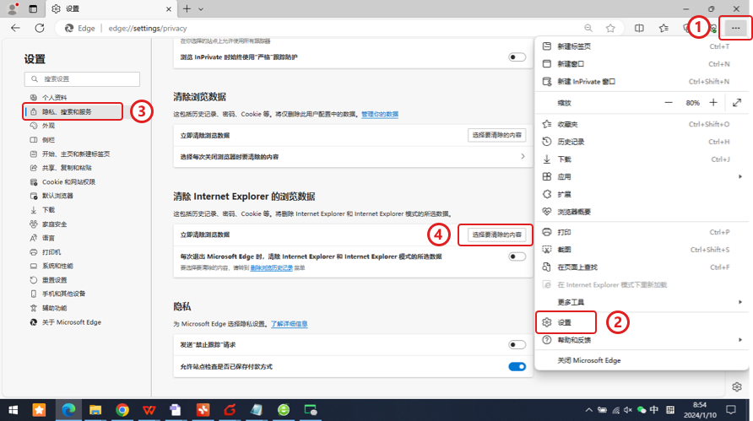Screen dimensions: 753x421
Task: Go back using the browser back arrow
Action: coord(15,29)
